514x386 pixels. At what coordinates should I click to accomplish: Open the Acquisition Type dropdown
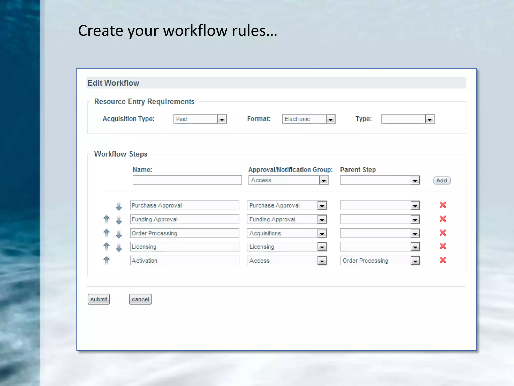click(222, 119)
